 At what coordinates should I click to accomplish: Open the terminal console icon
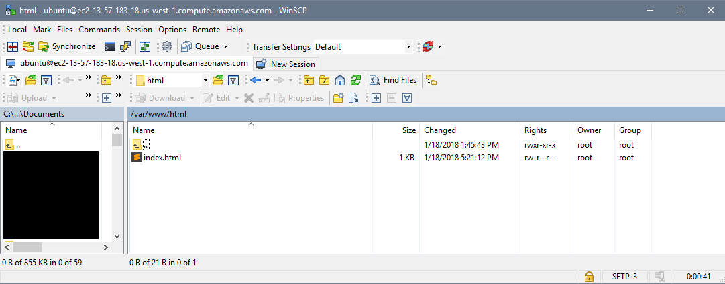(x=109, y=46)
